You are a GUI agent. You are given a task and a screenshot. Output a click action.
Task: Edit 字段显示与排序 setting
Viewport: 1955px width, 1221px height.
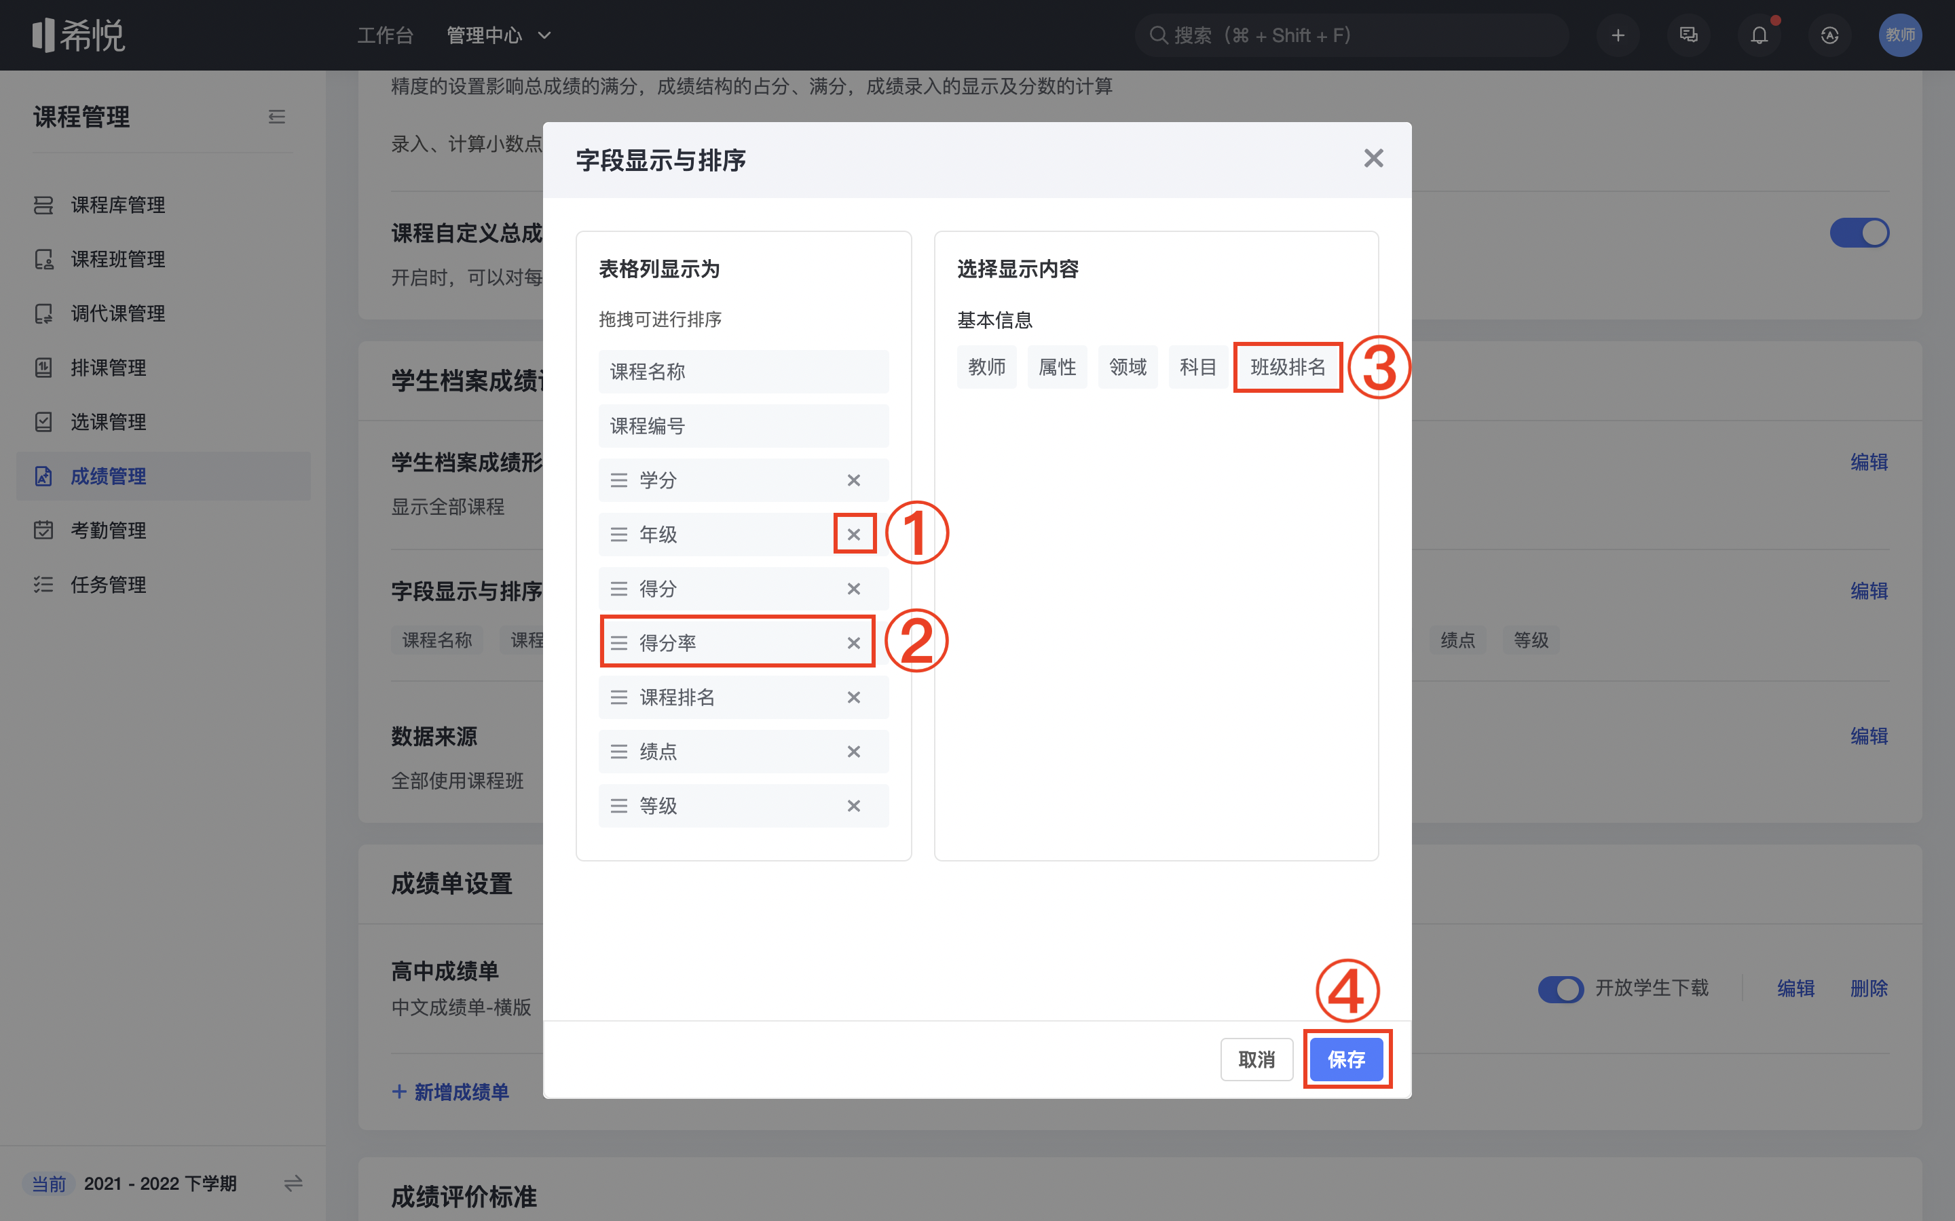1869,590
